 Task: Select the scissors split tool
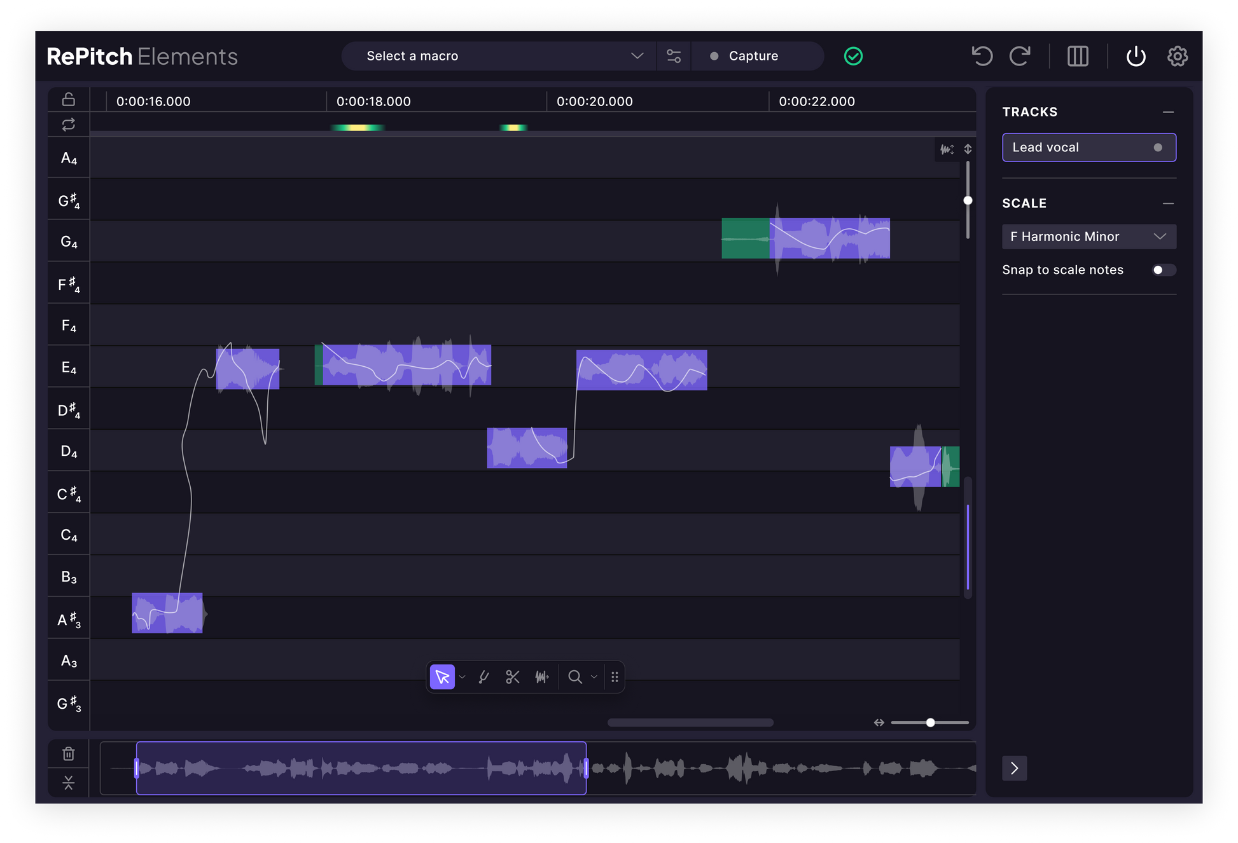(x=512, y=677)
